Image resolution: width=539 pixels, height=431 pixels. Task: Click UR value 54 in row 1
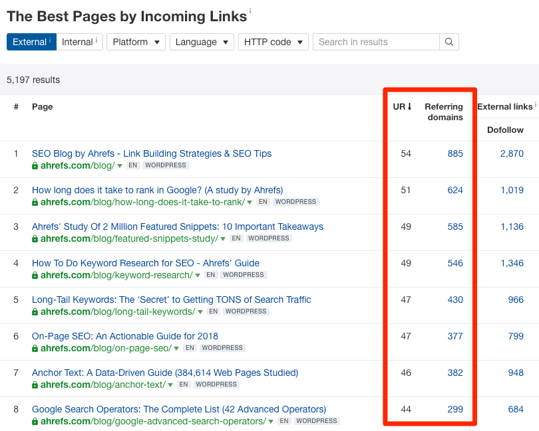click(x=406, y=153)
